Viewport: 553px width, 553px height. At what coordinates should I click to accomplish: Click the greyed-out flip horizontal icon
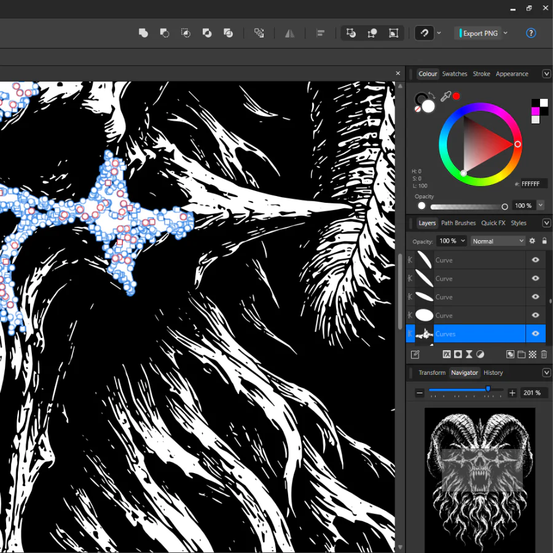click(x=289, y=33)
